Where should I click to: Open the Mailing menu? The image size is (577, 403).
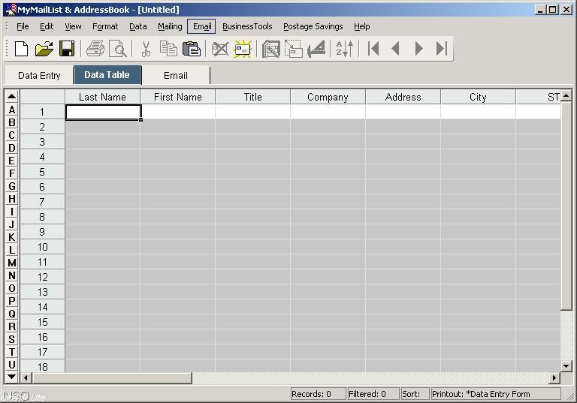pos(170,26)
